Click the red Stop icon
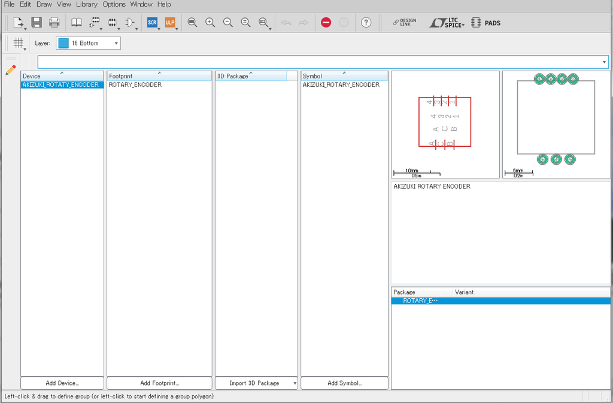 326,22
